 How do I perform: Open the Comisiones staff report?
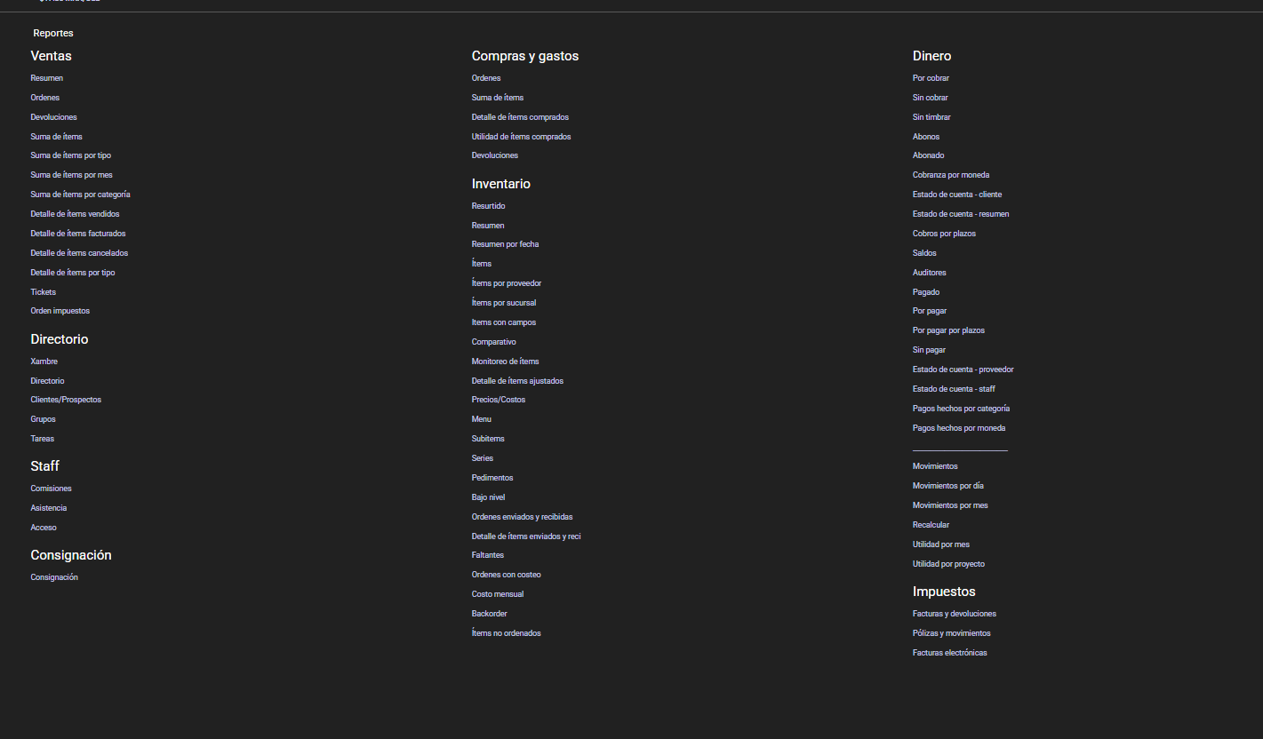coord(51,489)
